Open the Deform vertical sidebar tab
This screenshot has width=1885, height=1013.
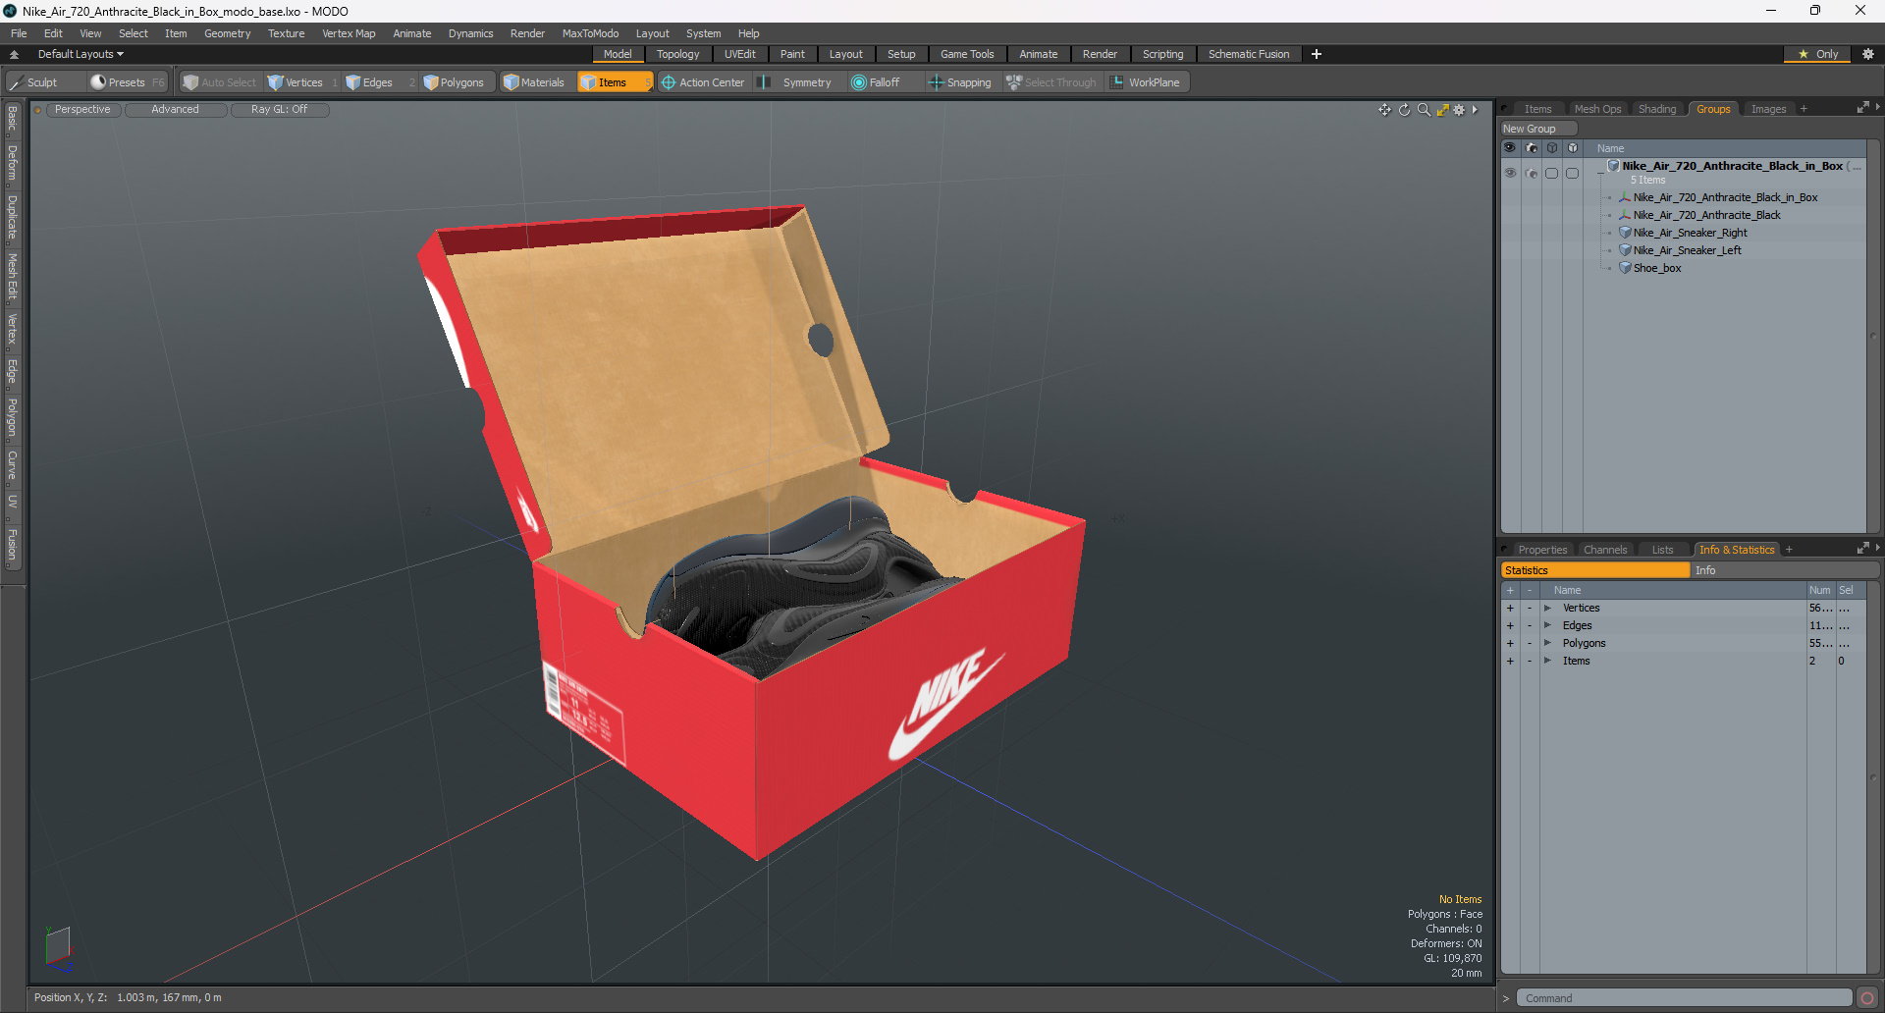click(12, 162)
